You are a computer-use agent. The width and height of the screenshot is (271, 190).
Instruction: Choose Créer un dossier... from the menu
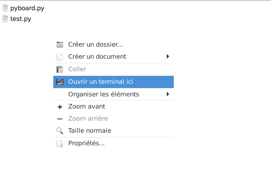point(114,45)
